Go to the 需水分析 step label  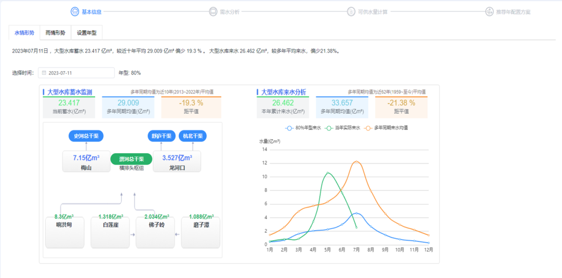230,12
